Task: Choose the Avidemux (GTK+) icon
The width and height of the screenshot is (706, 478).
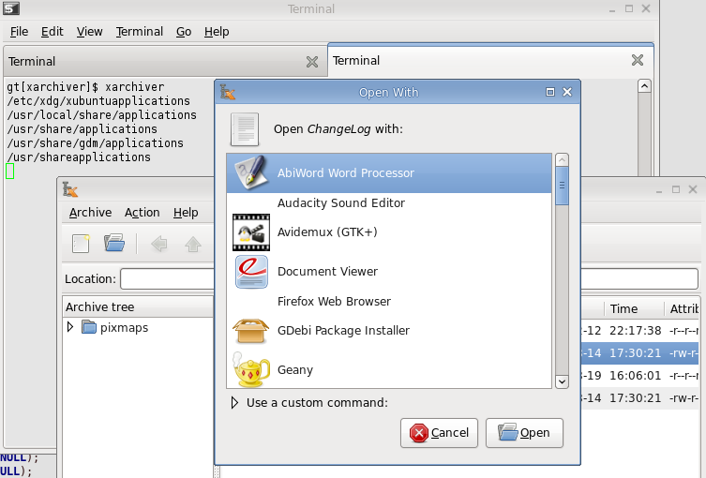Action: click(250, 232)
